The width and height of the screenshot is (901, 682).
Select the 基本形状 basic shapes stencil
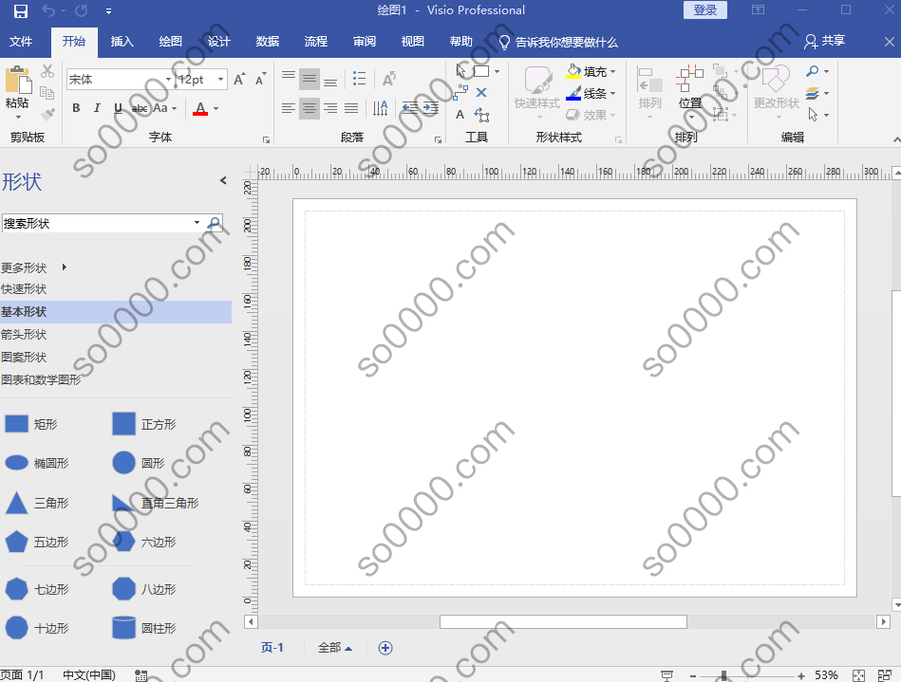point(116,312)
